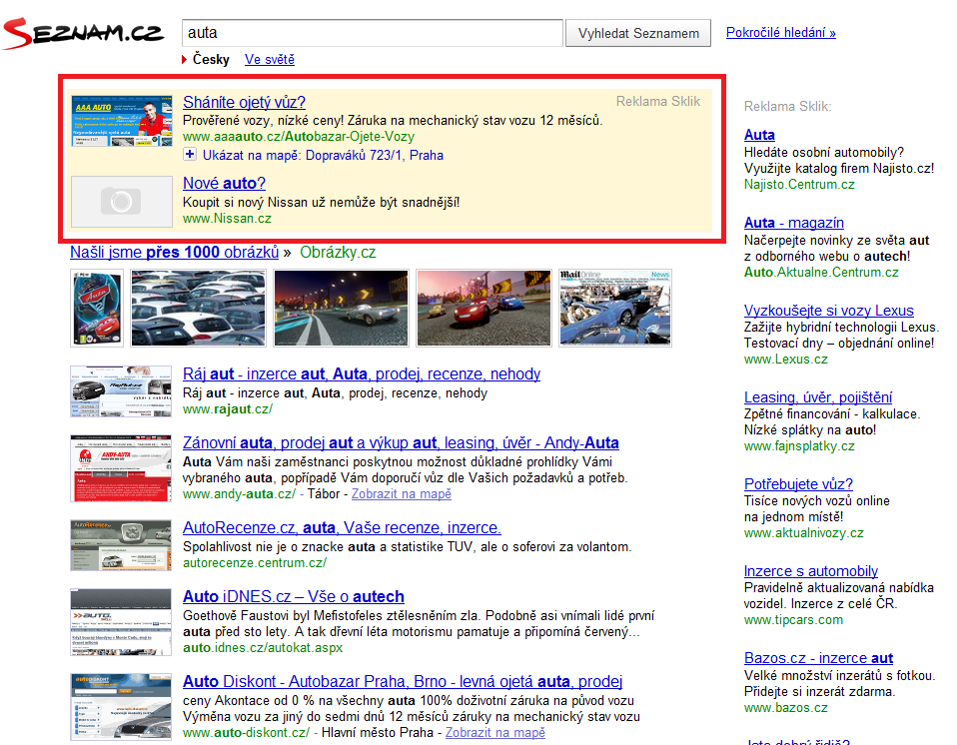Viewport: 957px width, 745px height.
Task: Open 'AutoRecenze.cz, auta, Vaše recenze' result
Action: click(342, 527)
